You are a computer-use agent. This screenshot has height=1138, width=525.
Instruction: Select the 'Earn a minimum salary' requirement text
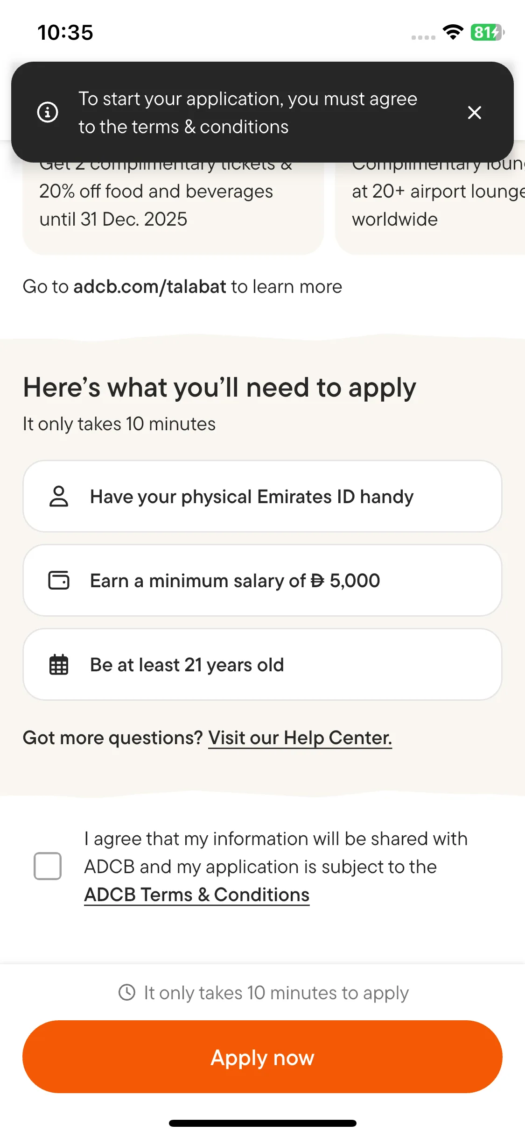235,581
